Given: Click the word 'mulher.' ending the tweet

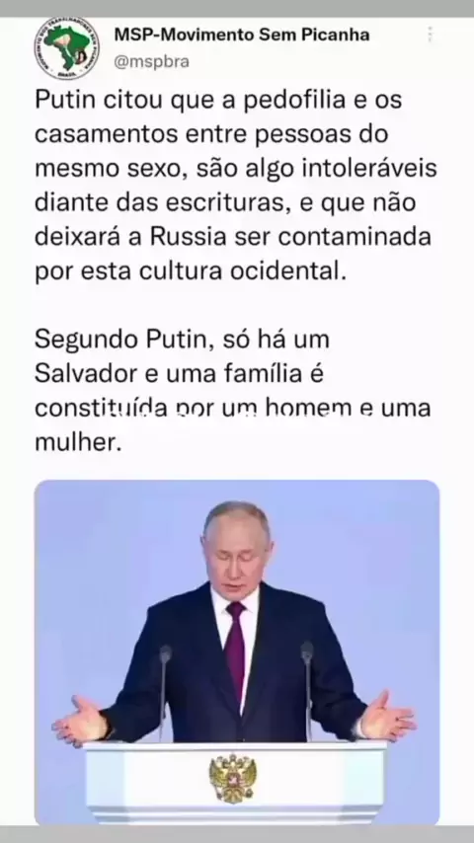Looking at the screenshot, I should tap(75, 442).
